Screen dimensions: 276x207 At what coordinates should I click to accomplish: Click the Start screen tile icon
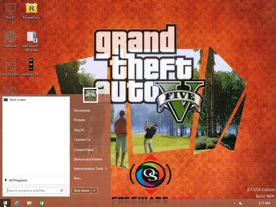coord(6,100)
